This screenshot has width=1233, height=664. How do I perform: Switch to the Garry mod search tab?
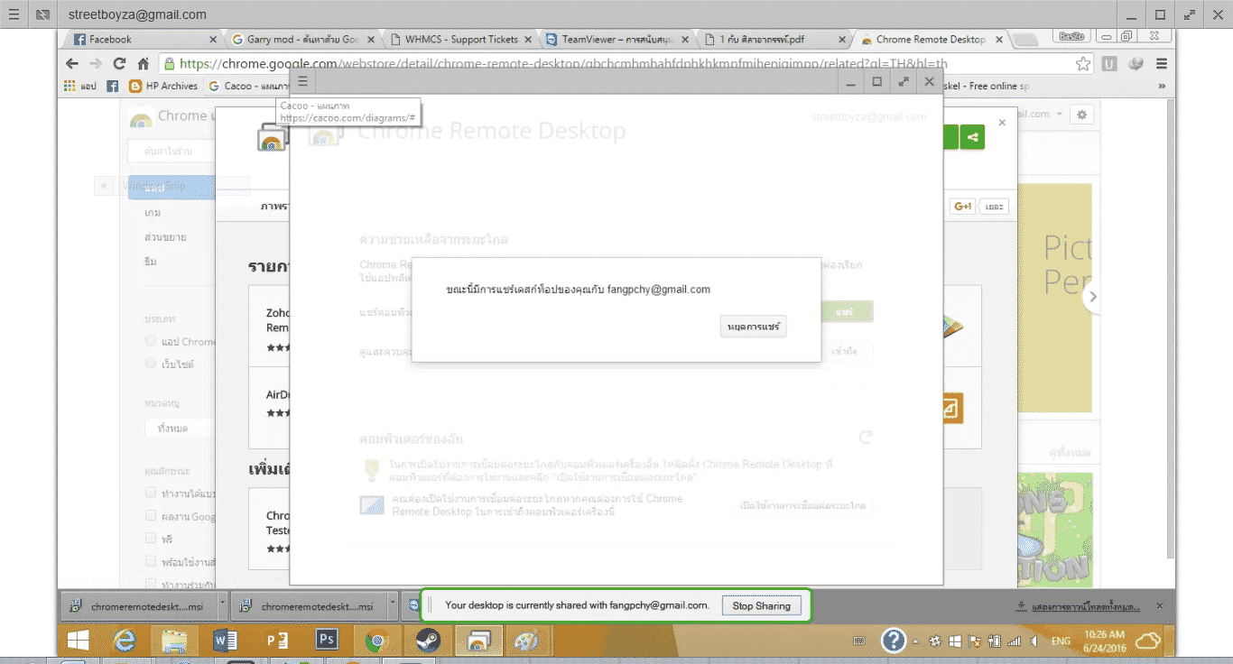click(302, 40)
